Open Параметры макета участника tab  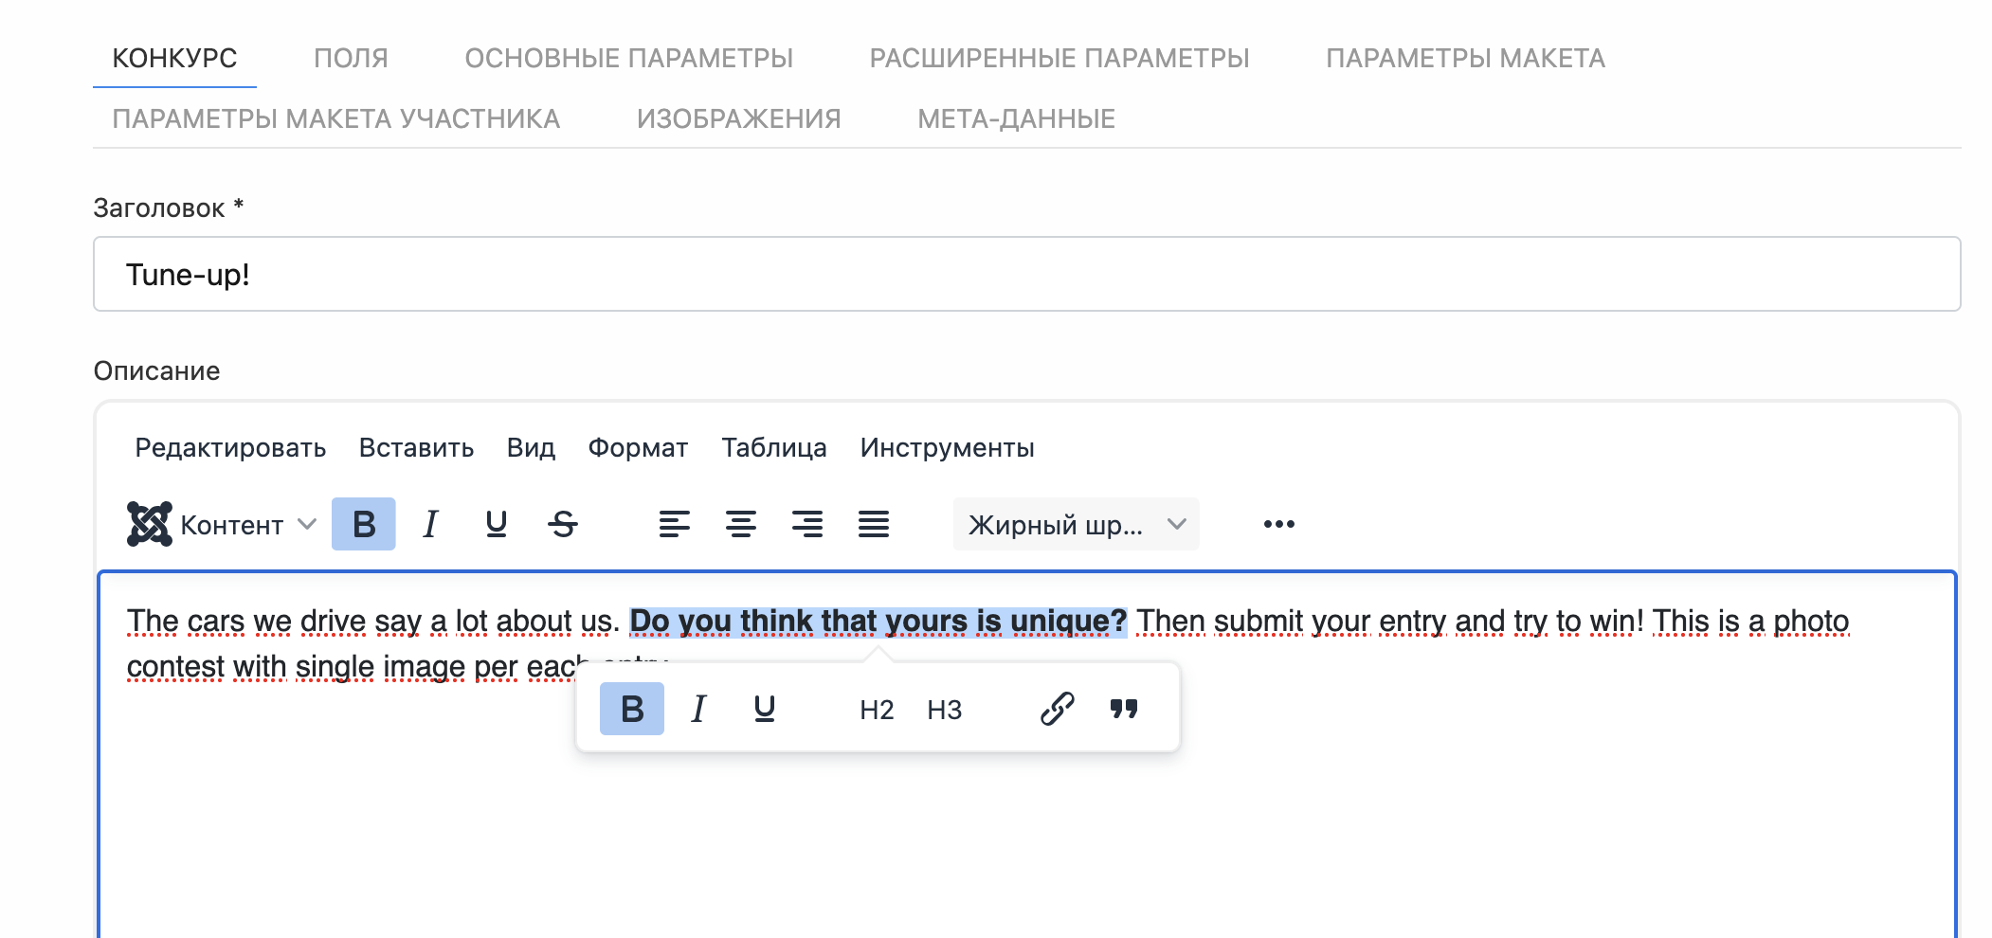[335, 118]
